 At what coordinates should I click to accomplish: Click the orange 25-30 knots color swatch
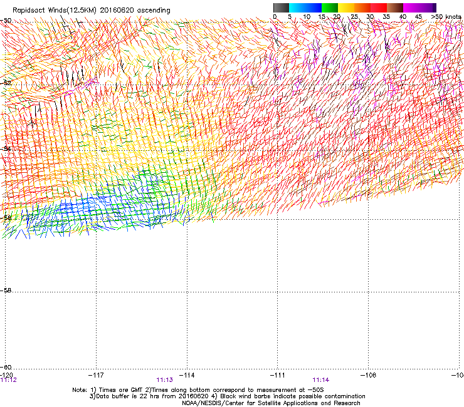coord(362,8)
